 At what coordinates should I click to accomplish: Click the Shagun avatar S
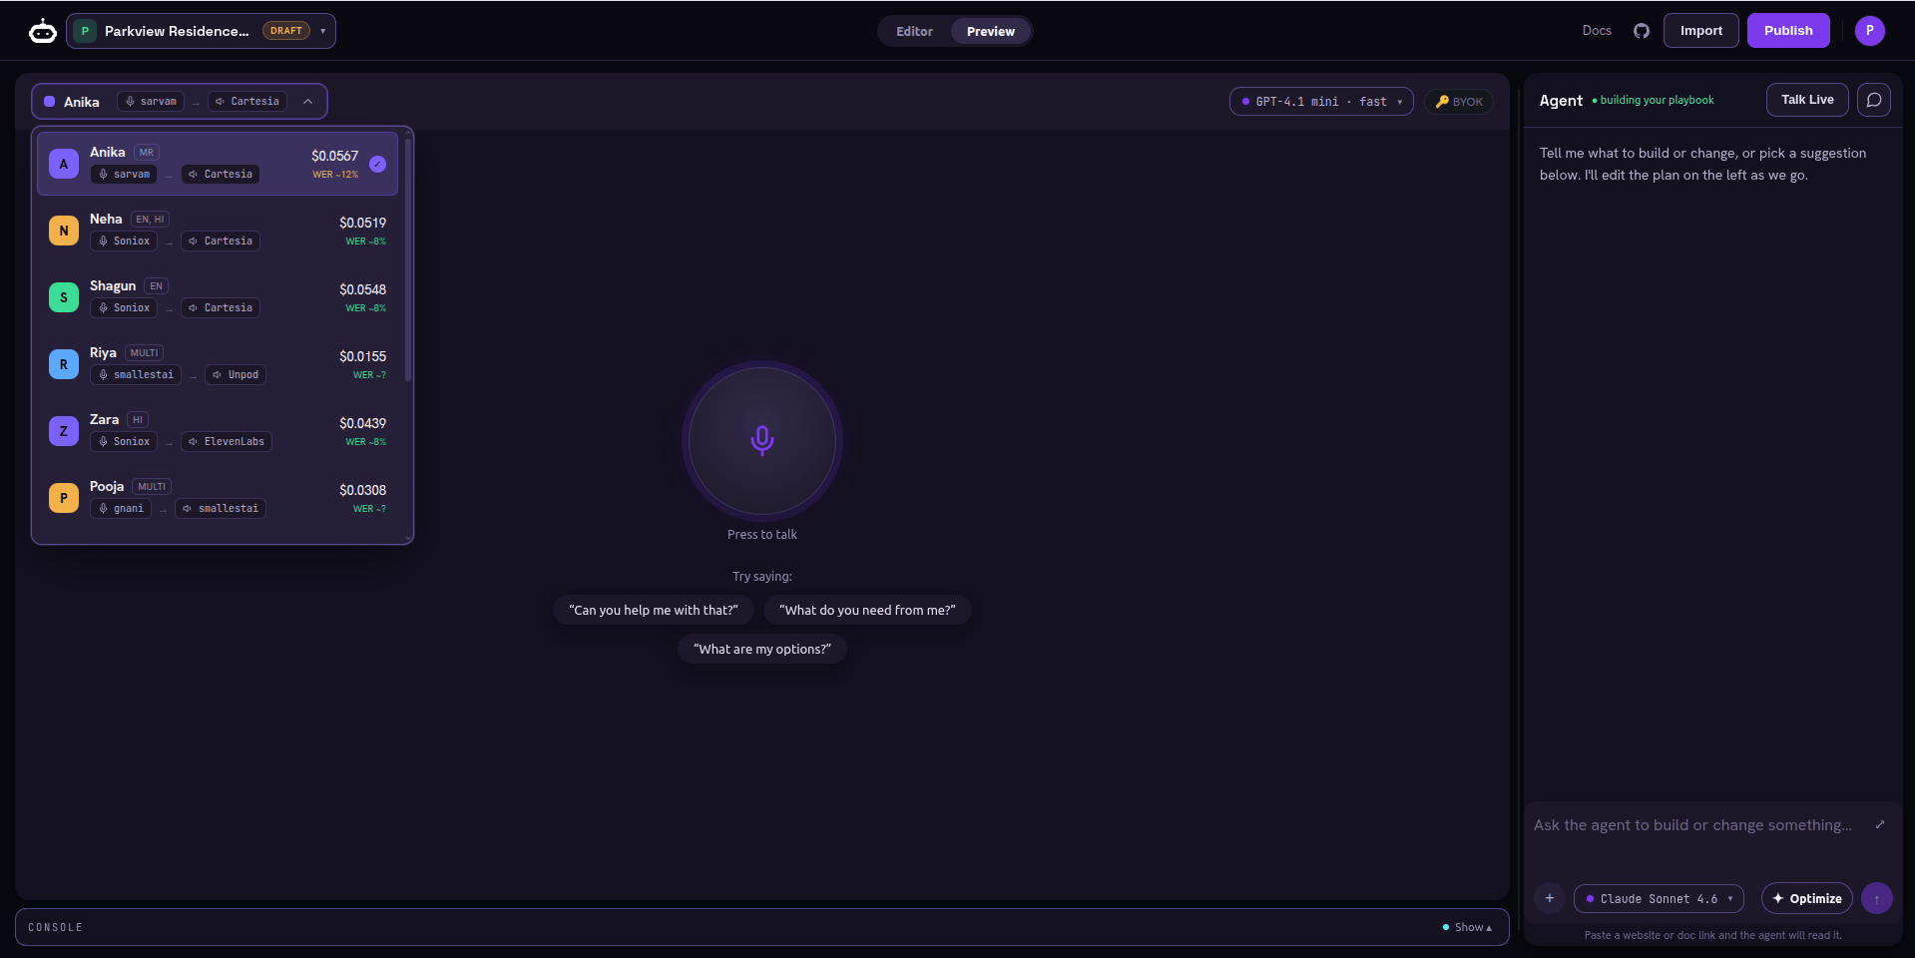coord(64,297)
